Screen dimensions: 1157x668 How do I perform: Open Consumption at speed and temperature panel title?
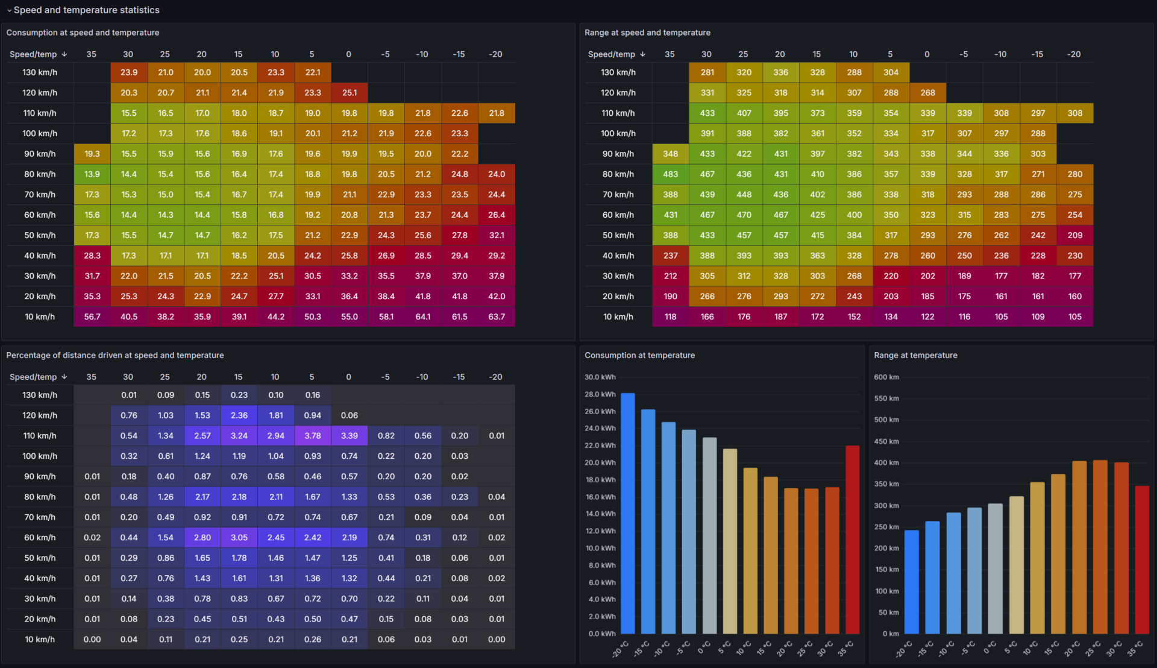click(x=83, y=33)
